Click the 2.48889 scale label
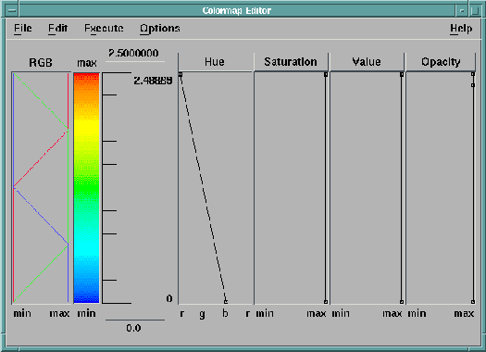Viewport: 486px width, 352px height. 153,81
